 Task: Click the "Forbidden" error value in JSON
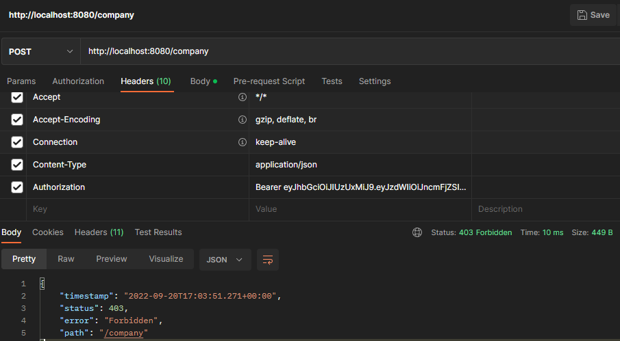[132, 321]
